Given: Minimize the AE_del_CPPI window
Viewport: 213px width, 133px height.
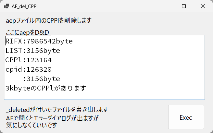Looking at the screenshot, I should pos(165,6).
